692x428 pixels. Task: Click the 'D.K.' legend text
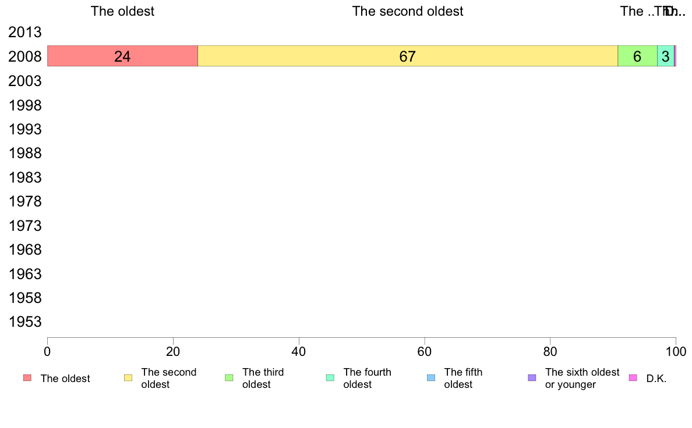pos(656,379)
